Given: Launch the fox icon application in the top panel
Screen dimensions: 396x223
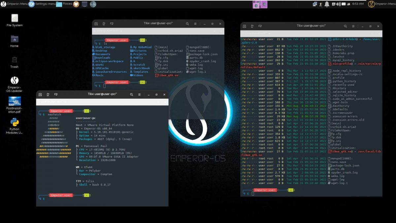Looking at the screenshot, I should [x=76, y=4].
